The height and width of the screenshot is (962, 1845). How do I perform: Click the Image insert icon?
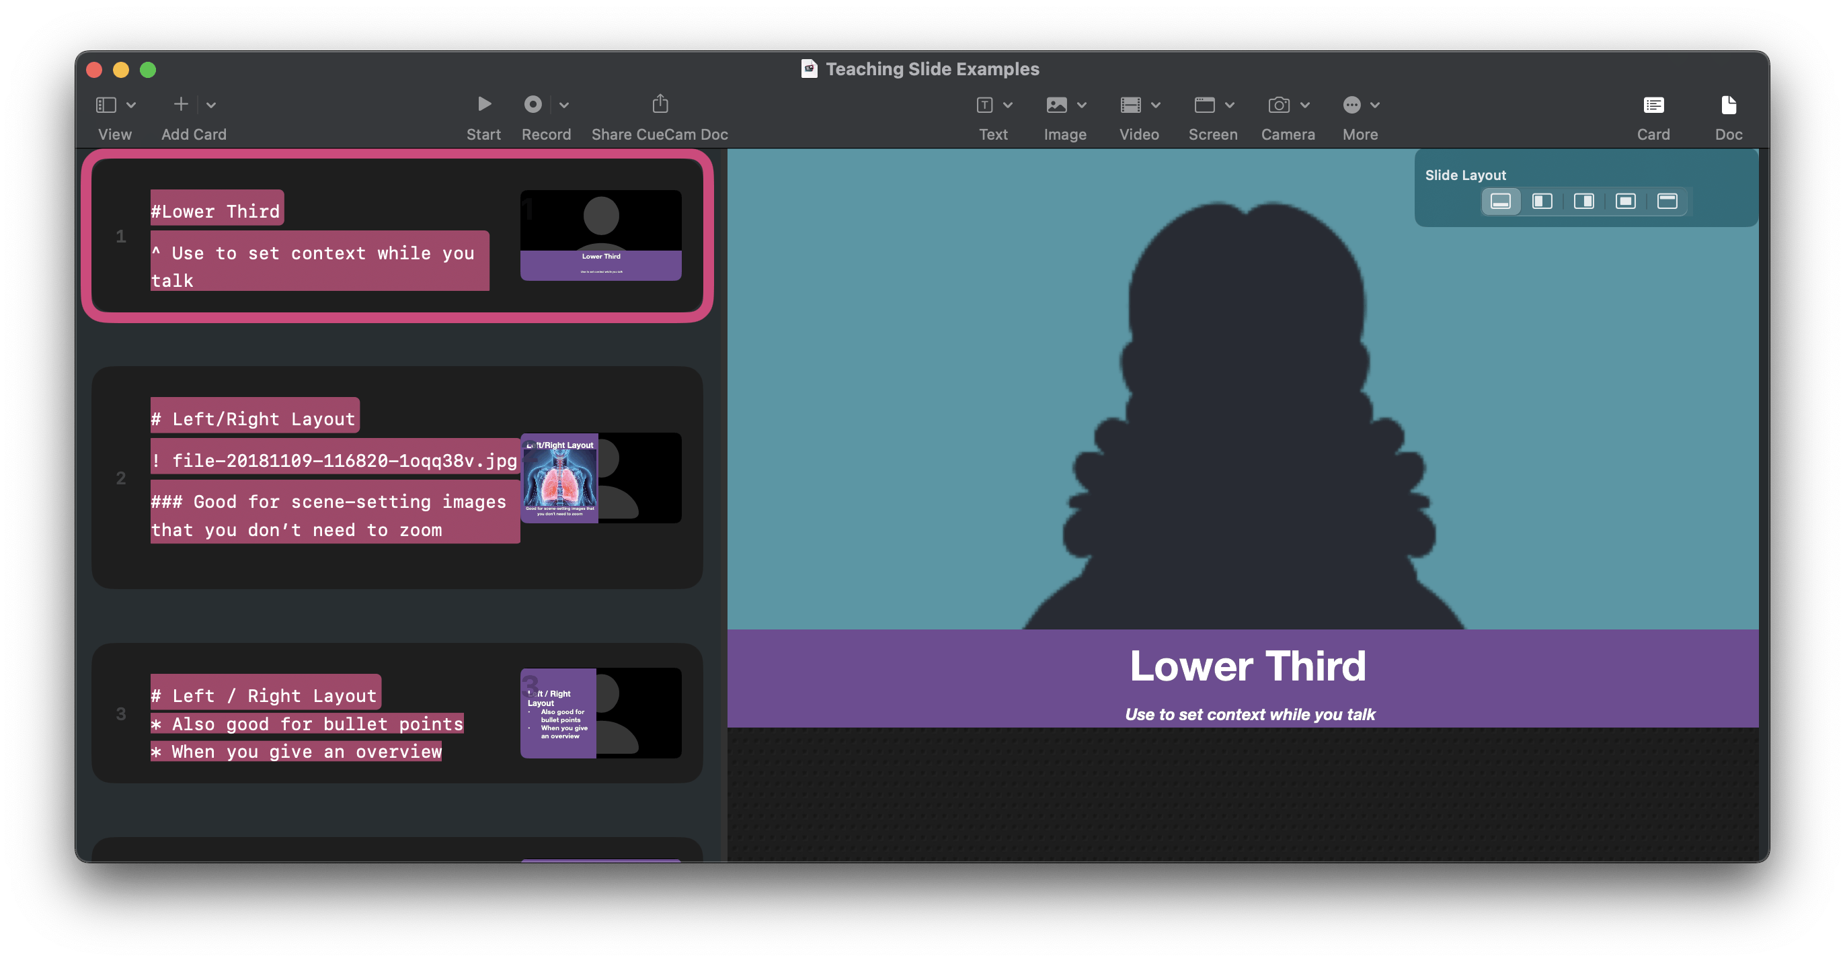1056,105
